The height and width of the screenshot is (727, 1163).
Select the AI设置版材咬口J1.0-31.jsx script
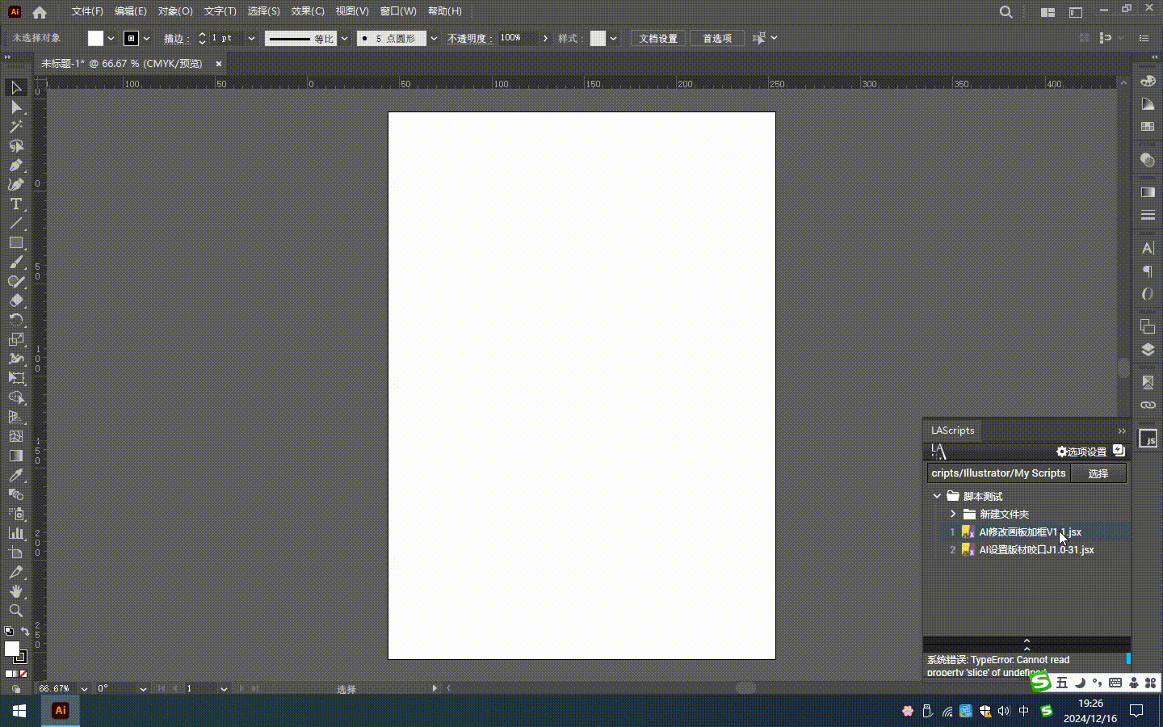point(1036,550)
